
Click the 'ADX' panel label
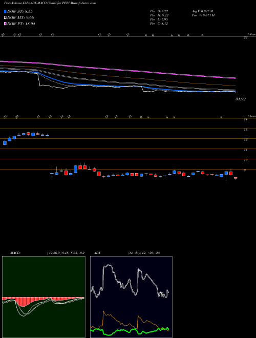pyautogui.click(x=97, y=253)
